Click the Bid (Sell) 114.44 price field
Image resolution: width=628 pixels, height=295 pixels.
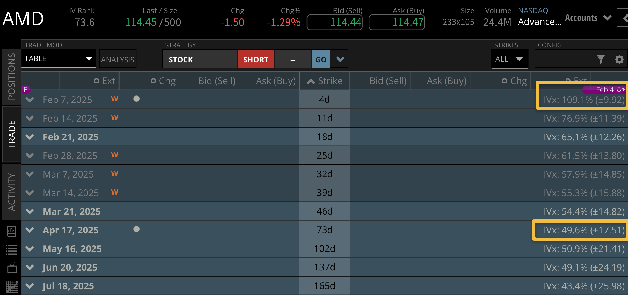click(x=334, y=22)
